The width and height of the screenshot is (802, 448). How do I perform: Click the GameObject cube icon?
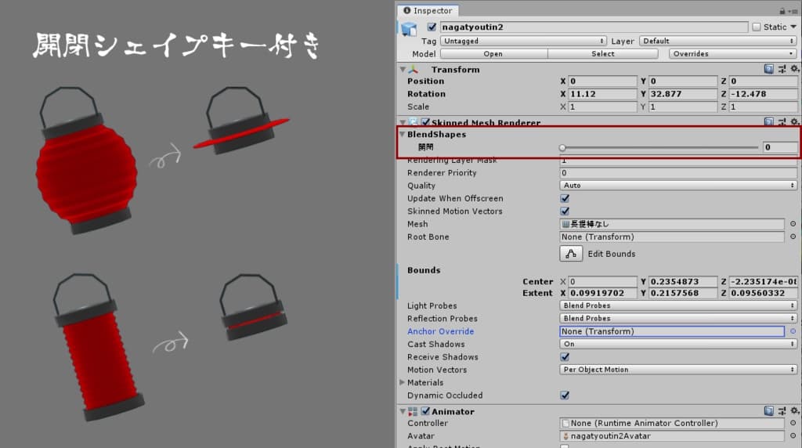(x=409, y=28)
